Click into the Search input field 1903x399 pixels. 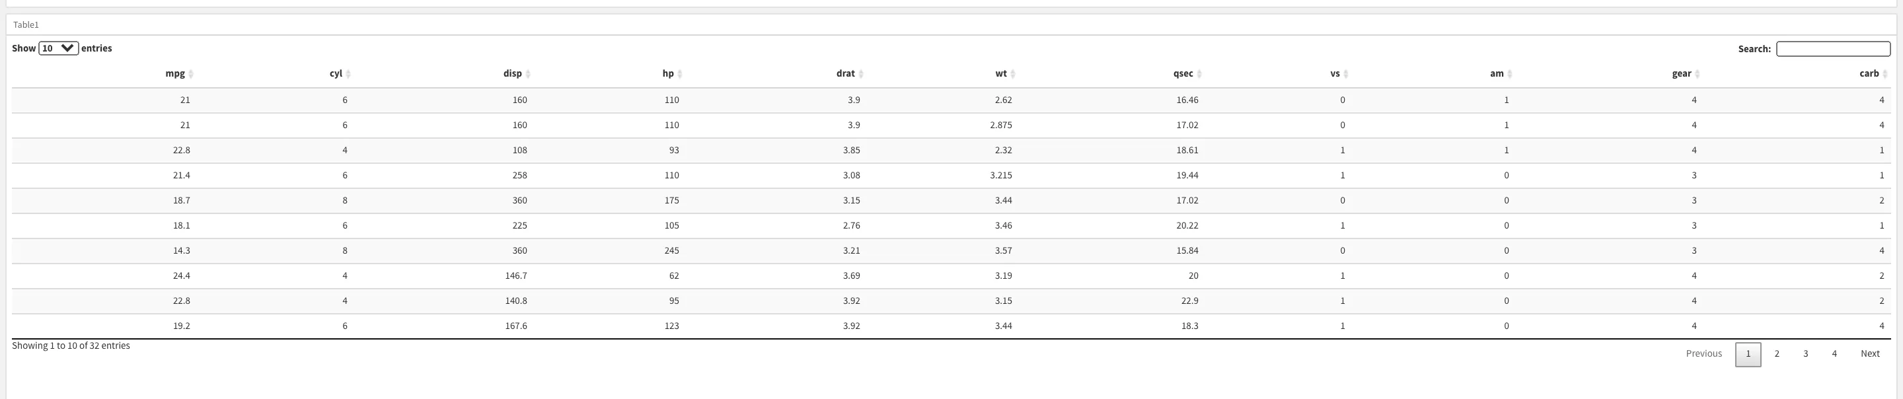pos(1833,49)
